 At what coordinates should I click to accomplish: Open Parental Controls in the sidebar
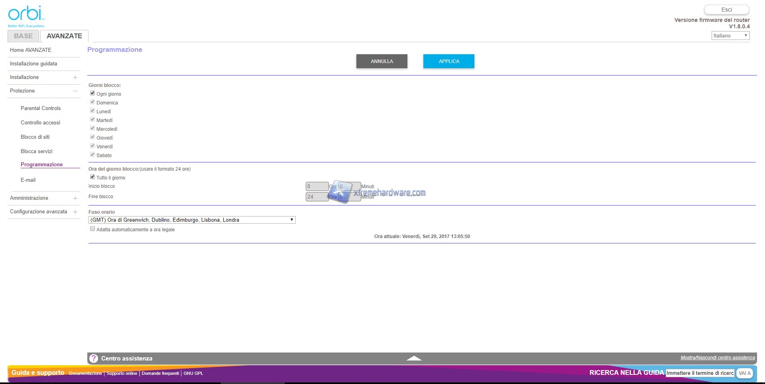(x=41, y=108)
